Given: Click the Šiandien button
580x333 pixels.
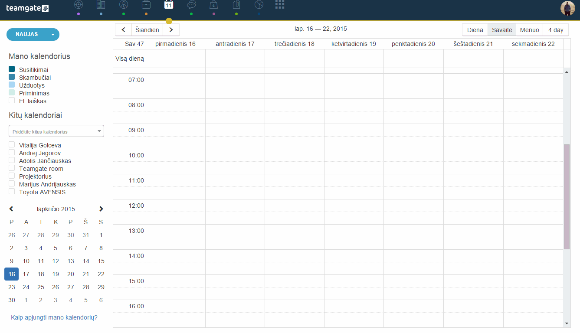Looking at the screenshot, I should tap(147, 30).
